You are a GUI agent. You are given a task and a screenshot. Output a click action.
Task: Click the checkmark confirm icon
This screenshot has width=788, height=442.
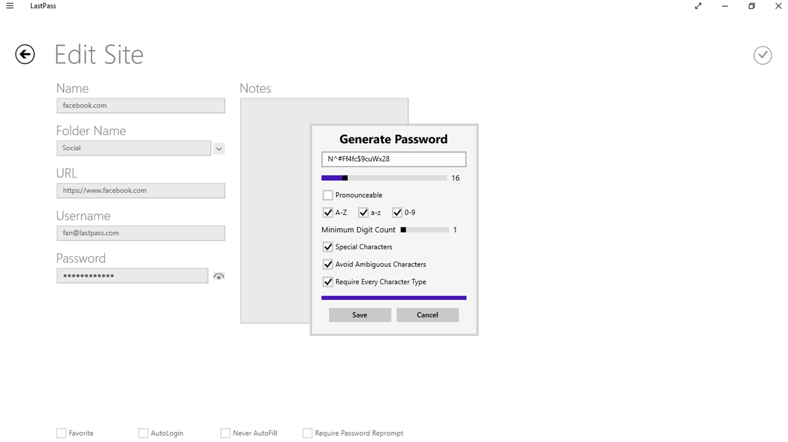(x=762, y=55)
